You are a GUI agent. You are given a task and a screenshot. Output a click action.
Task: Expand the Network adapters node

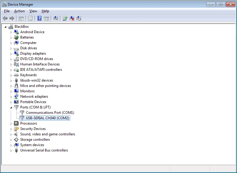coord(11,97)
